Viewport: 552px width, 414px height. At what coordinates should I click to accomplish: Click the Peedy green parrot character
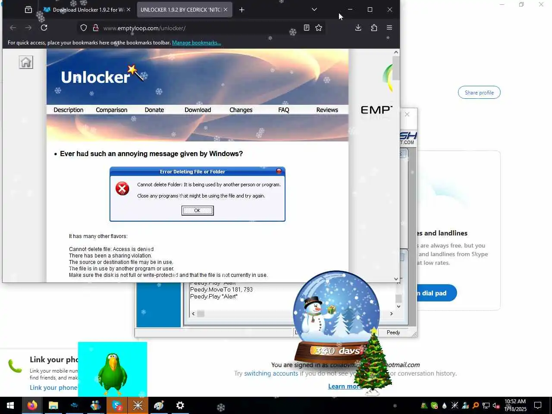pos(113,373)
